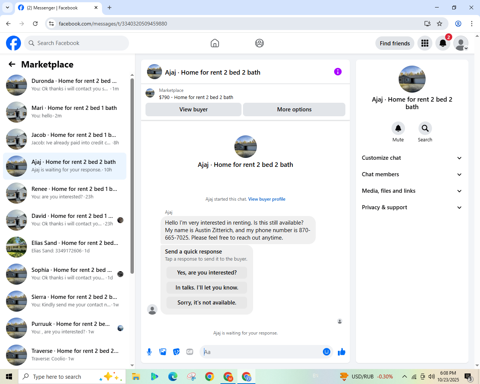Open conversation information purple icon
This screenshot has width=480, height=384.
pyautogui.click(x=338, y=72)
